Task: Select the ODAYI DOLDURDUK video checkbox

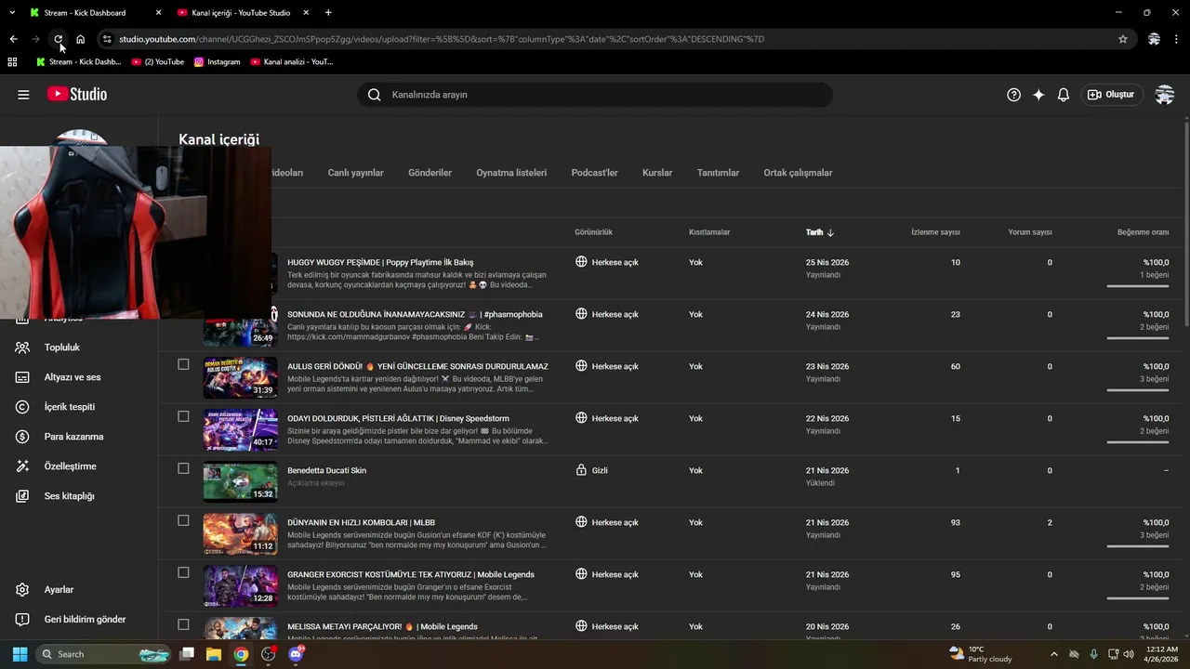Action: (183, 416)
